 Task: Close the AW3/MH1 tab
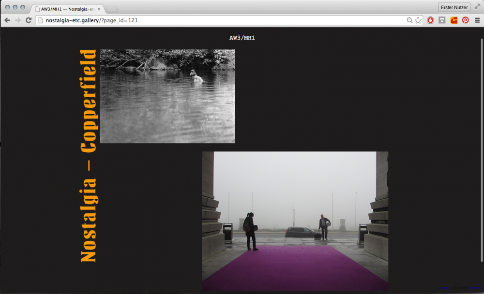coord(99,9)
